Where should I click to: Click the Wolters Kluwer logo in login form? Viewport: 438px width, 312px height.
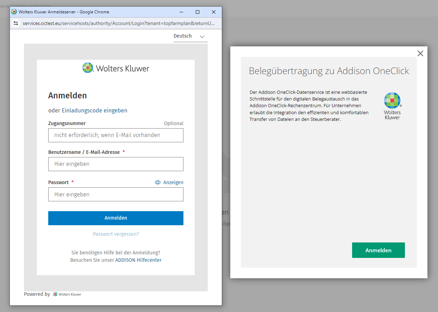tap(116, 68)
